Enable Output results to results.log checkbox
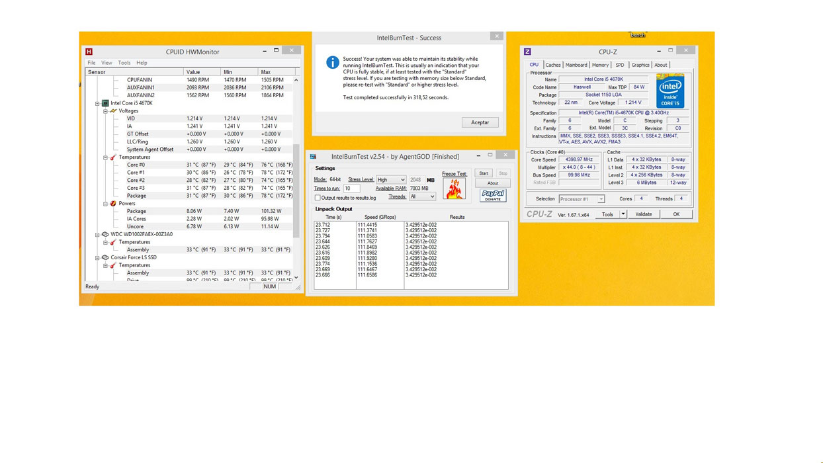Viewport: 823px width, 463px height. (318, 198)
